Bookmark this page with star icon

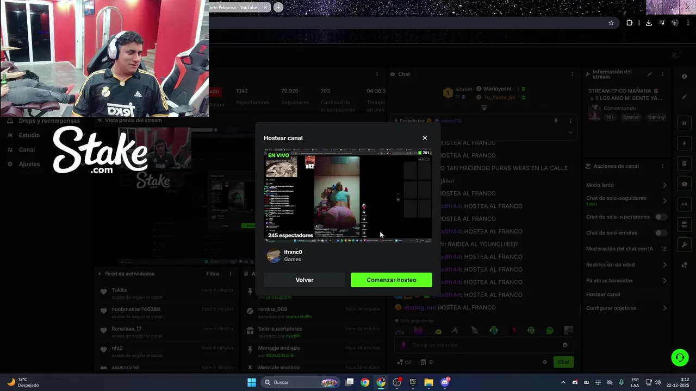(611, 23)
